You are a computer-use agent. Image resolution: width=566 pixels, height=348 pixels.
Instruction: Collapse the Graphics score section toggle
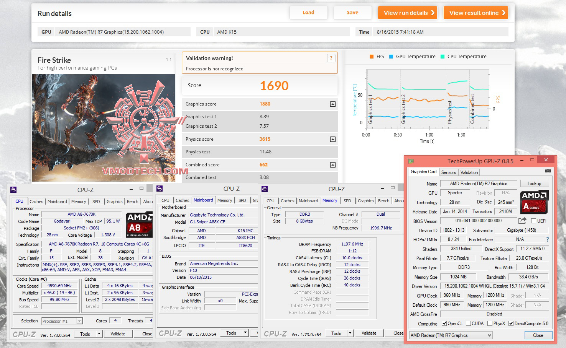pos(333,104)
